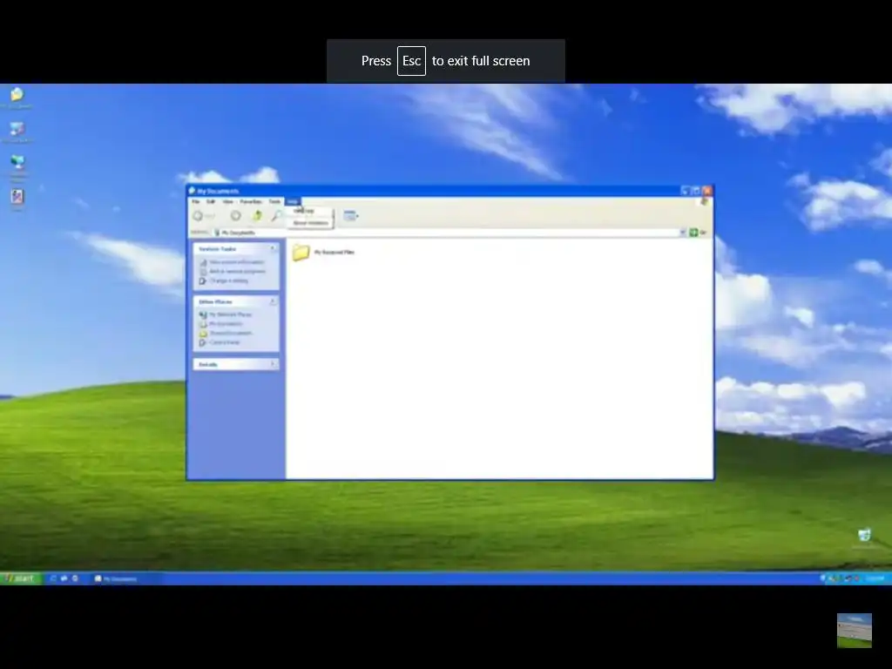
Task: Click the Back toolbar button
Action: (204, 216)
